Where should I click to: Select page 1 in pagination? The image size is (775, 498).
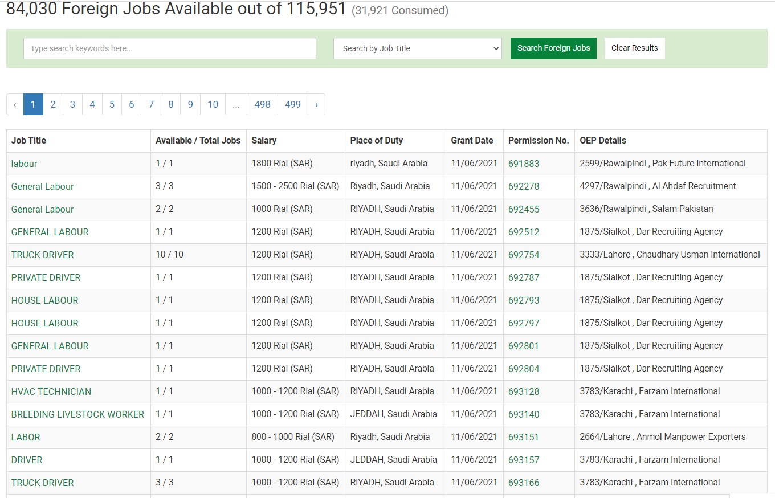(33, 104)
